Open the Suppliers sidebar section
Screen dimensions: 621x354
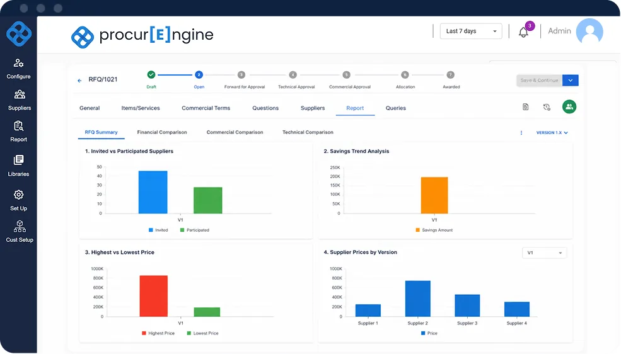coord(19,100)
